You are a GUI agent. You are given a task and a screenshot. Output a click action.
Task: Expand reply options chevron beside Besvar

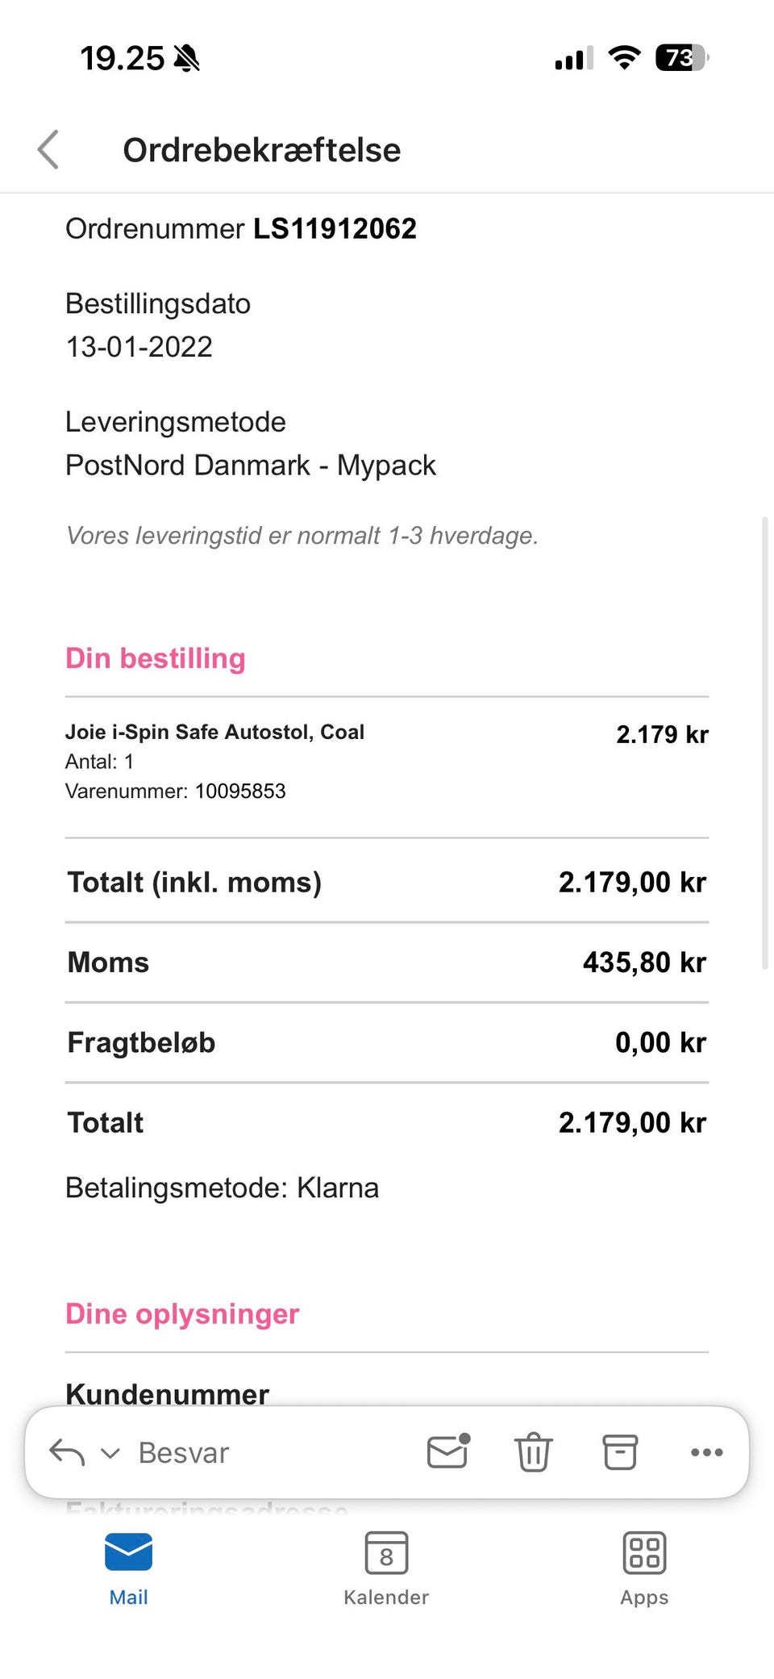[110, 1454]
